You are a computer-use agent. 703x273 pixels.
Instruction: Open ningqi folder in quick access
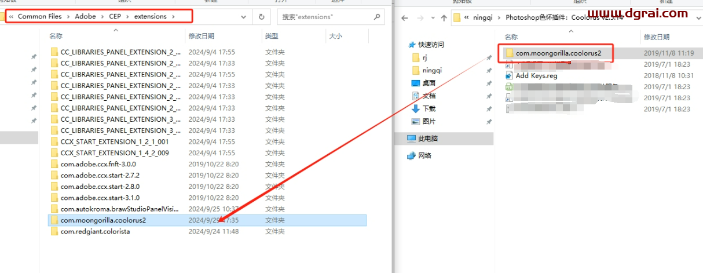(432, 70)
